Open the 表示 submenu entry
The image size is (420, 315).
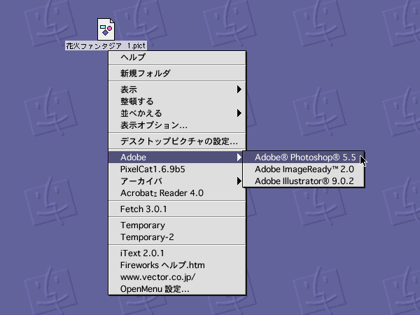tap(177, 90)
